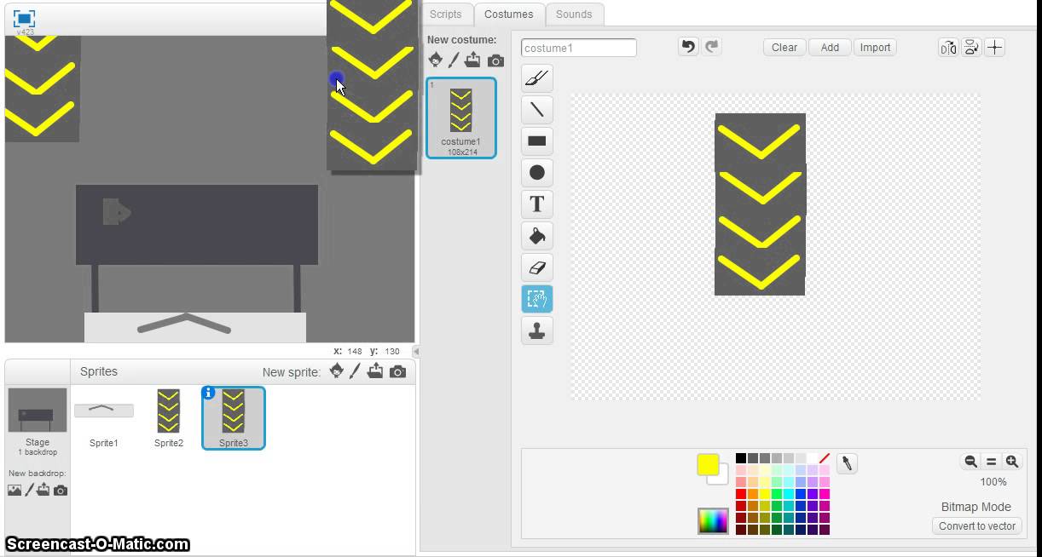Pick the bright cyan palette swatch
Viewport: 1042px width, 557px height.
(x=789, y=494)
